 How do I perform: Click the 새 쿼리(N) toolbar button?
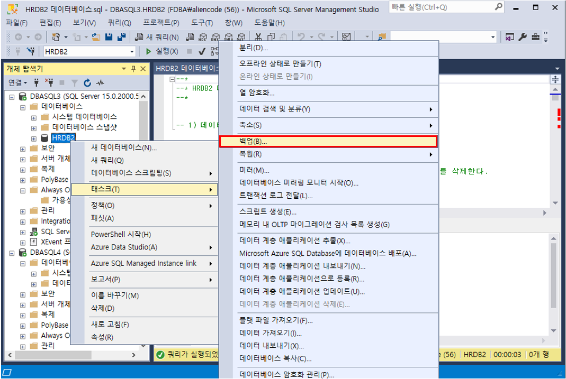point(157,37)
